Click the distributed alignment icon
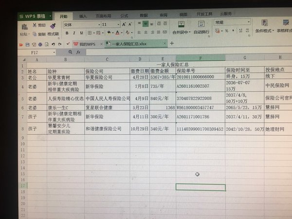The height and width of the screenshot is (219, 292). 165,32
